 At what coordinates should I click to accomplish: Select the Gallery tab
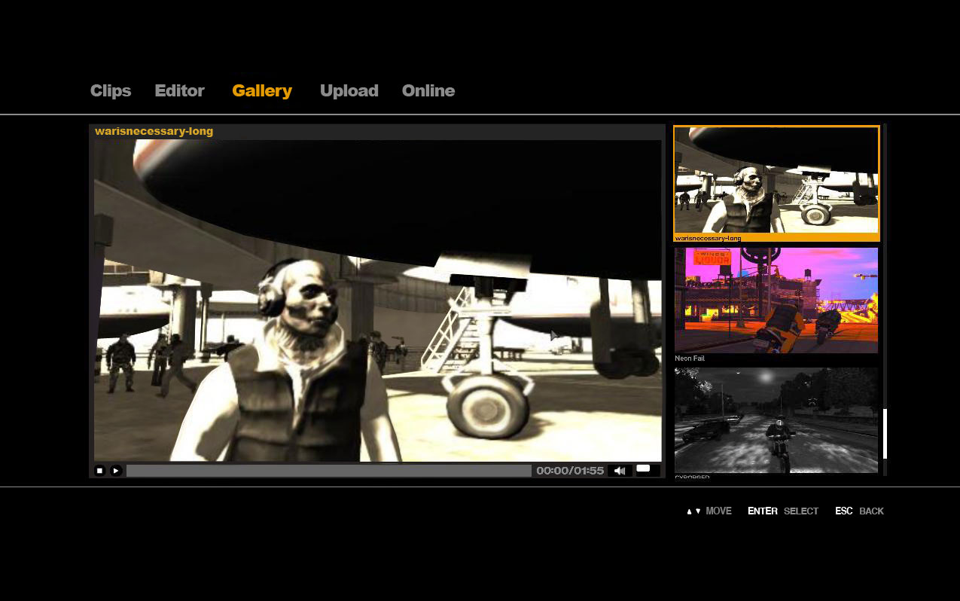[262, 90]
